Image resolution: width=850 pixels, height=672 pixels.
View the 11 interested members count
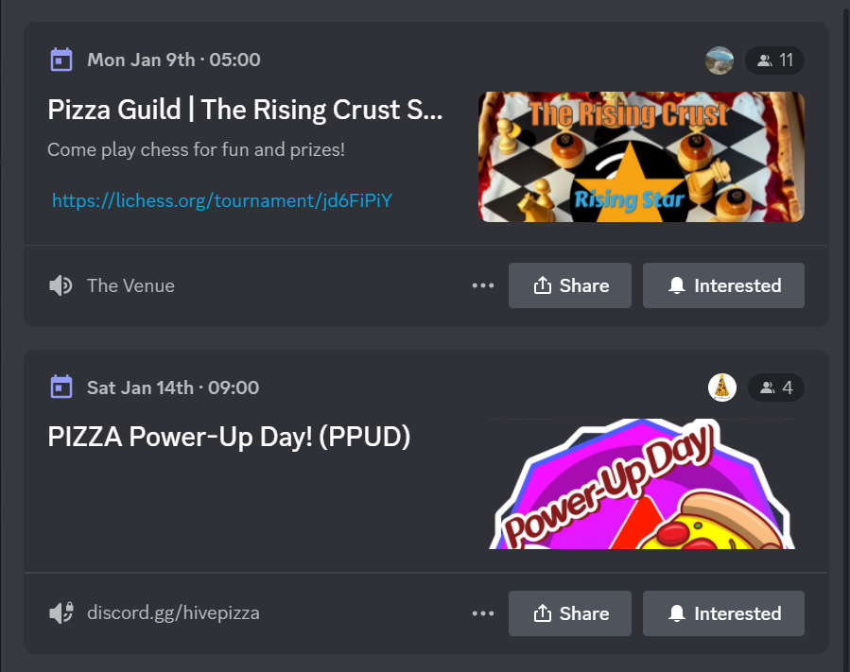click(x=774, y=60)
